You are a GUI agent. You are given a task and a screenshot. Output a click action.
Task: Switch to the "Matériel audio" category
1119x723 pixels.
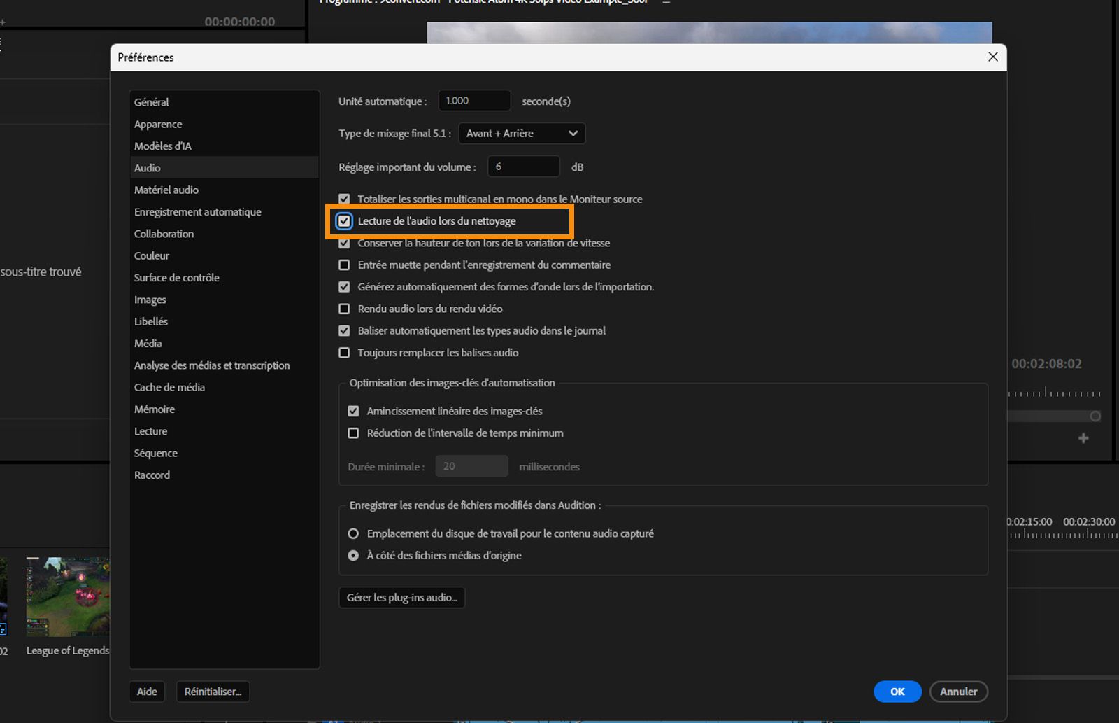(166, 190)
